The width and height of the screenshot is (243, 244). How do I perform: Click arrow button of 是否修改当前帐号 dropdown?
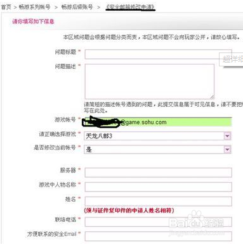(227, 149)
